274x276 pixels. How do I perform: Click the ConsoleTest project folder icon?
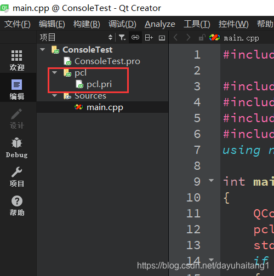click(55, 50)
